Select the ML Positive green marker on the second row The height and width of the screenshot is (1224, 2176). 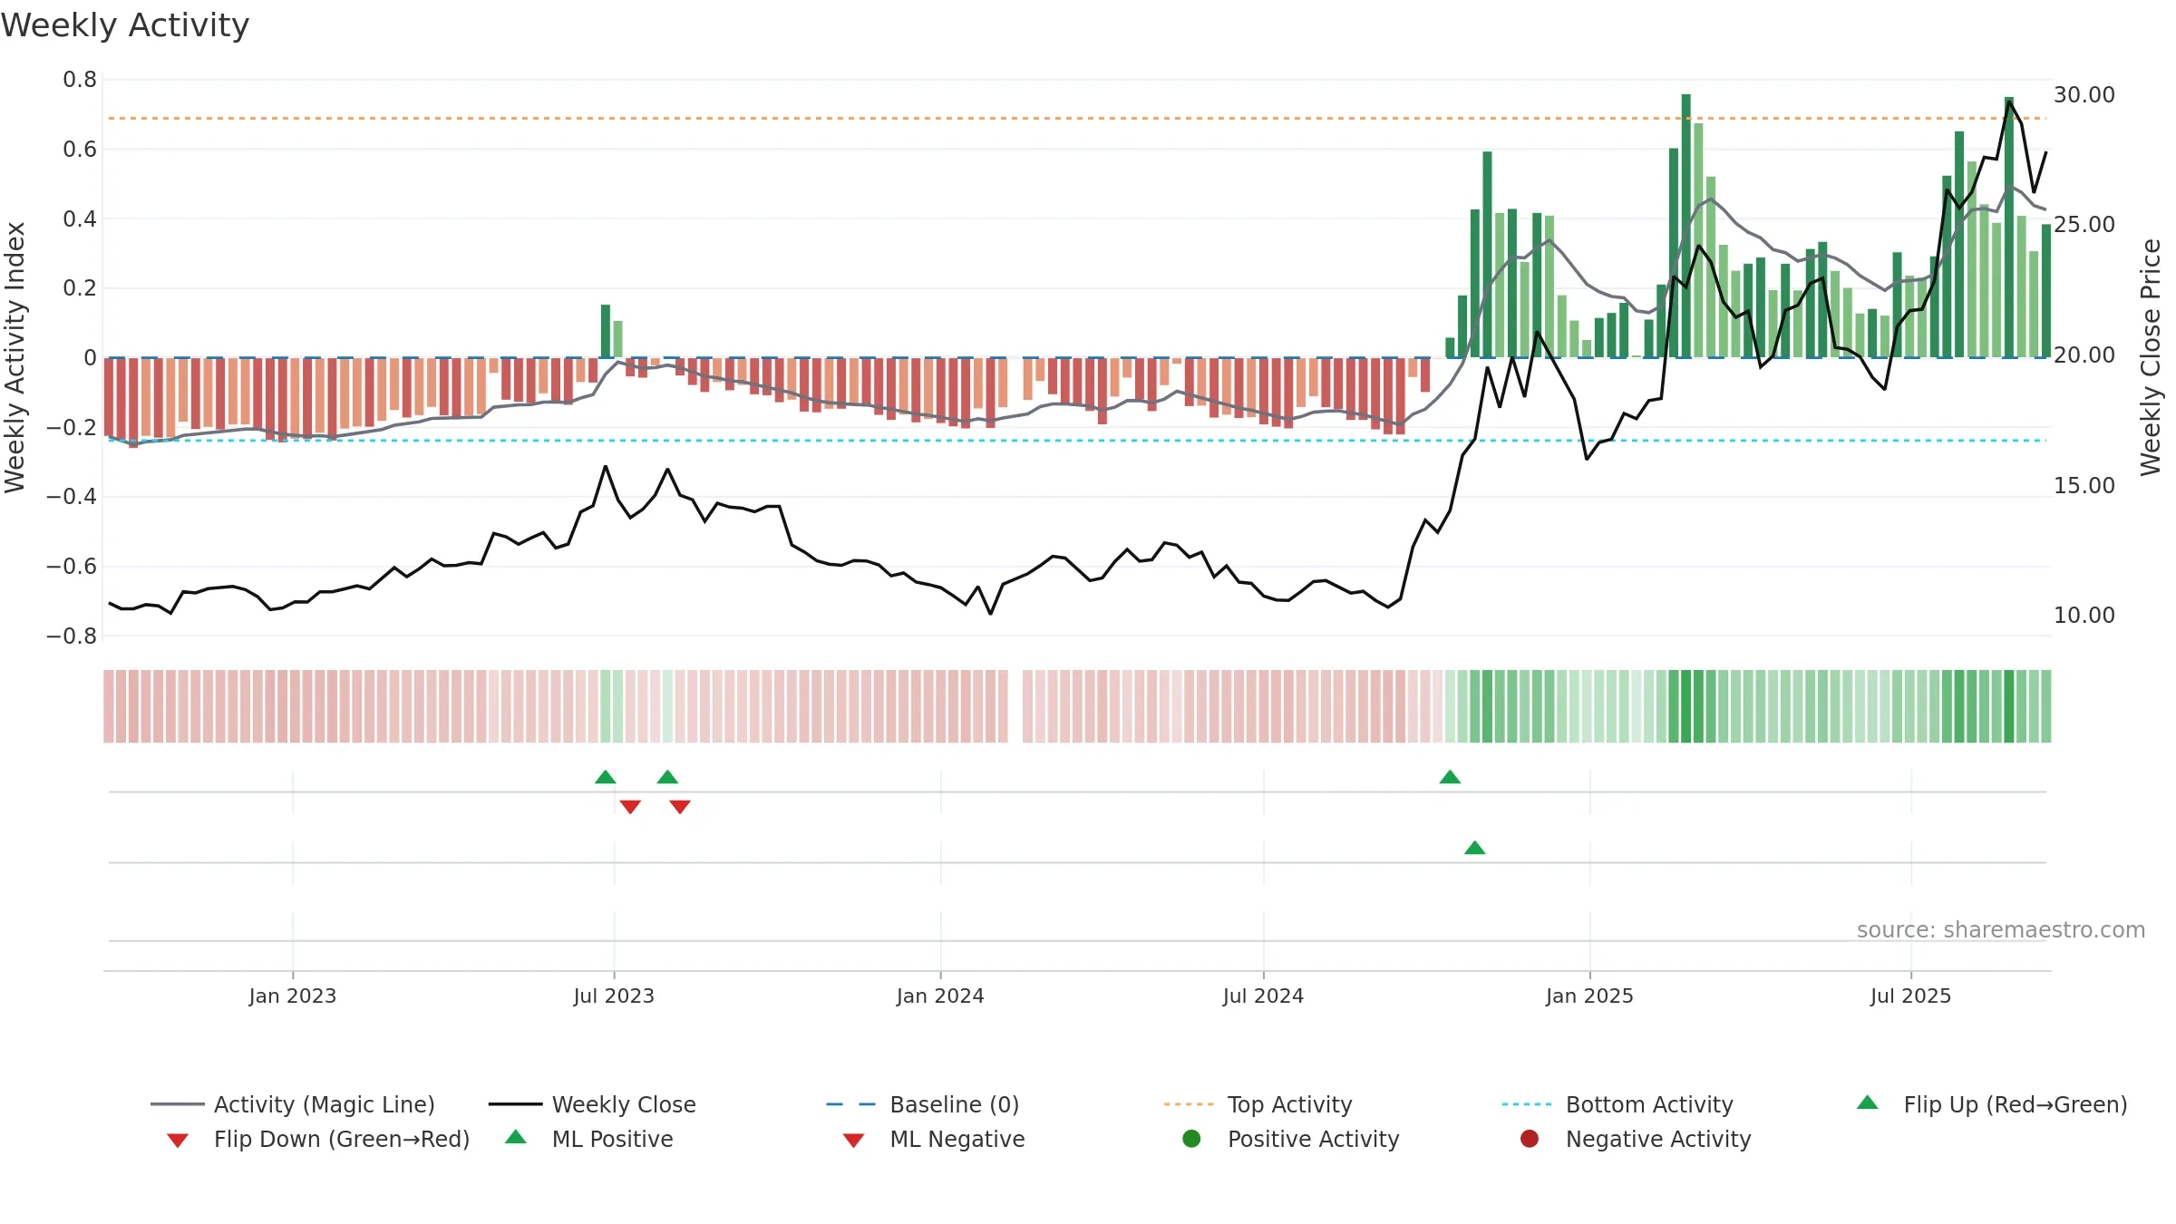pyautogui.click(x=1475, y=848)
